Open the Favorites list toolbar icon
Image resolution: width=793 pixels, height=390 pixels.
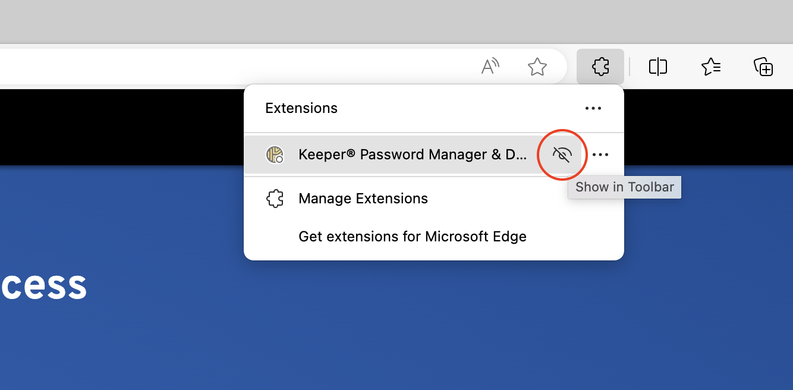coord(711,67)
